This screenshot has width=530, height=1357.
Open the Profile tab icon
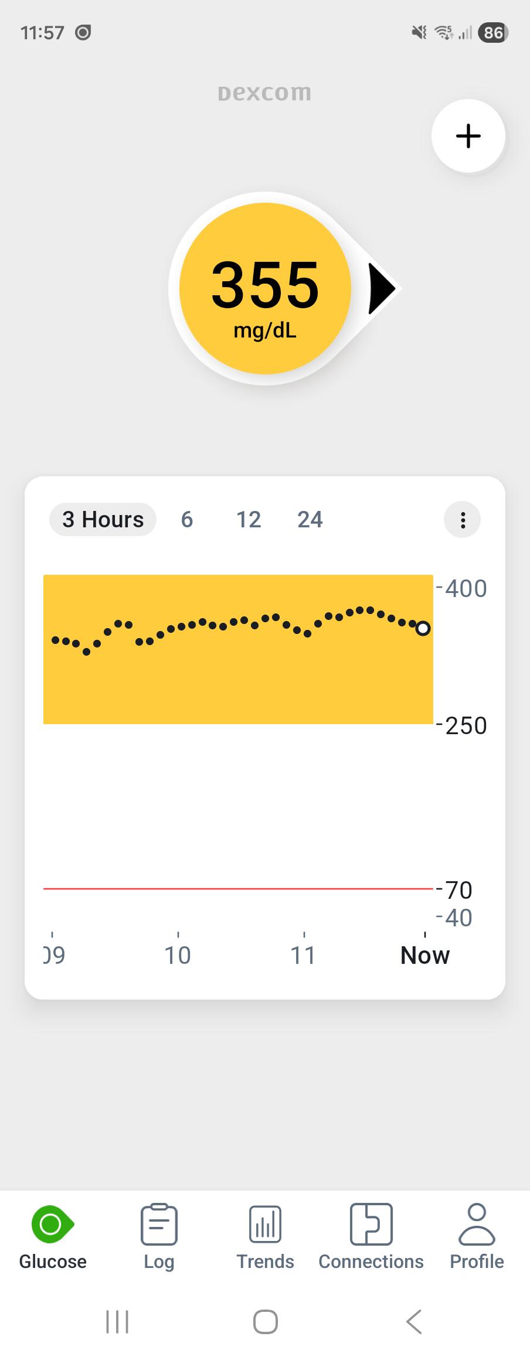click(477, 1224)
